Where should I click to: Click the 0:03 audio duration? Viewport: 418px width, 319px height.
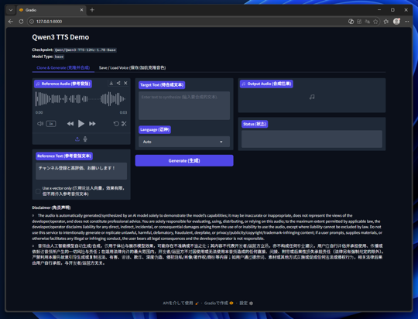[x=123, y=112]
